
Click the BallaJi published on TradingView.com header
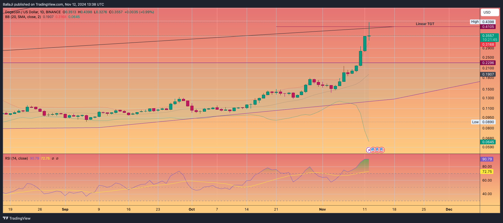(x=53, y=4)
